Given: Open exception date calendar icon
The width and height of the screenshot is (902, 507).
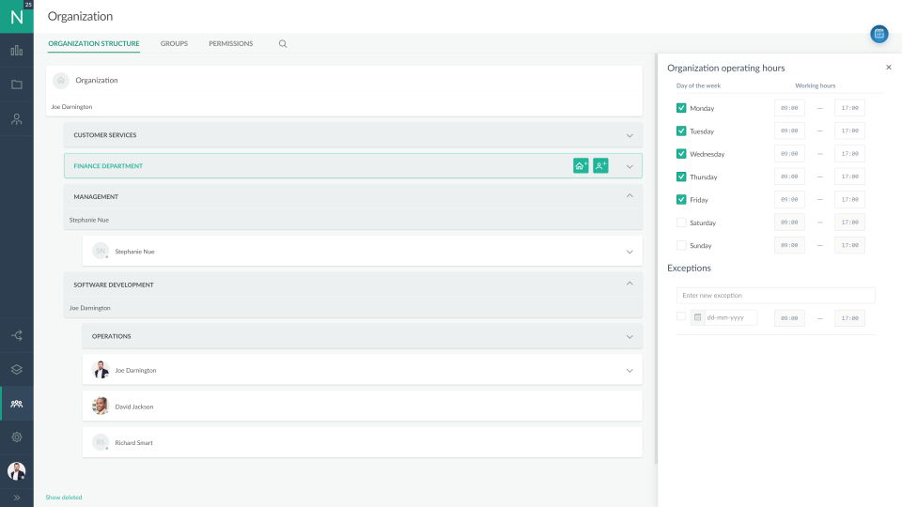Looking at the screenshot, I should [x=697, y=317].
